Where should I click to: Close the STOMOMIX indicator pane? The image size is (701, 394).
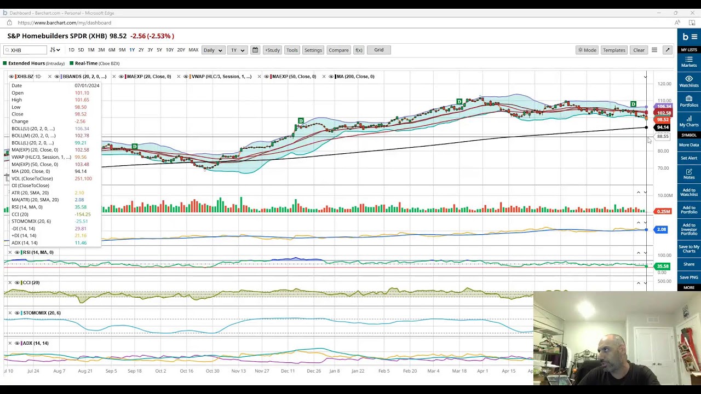(x=10, y=313)
